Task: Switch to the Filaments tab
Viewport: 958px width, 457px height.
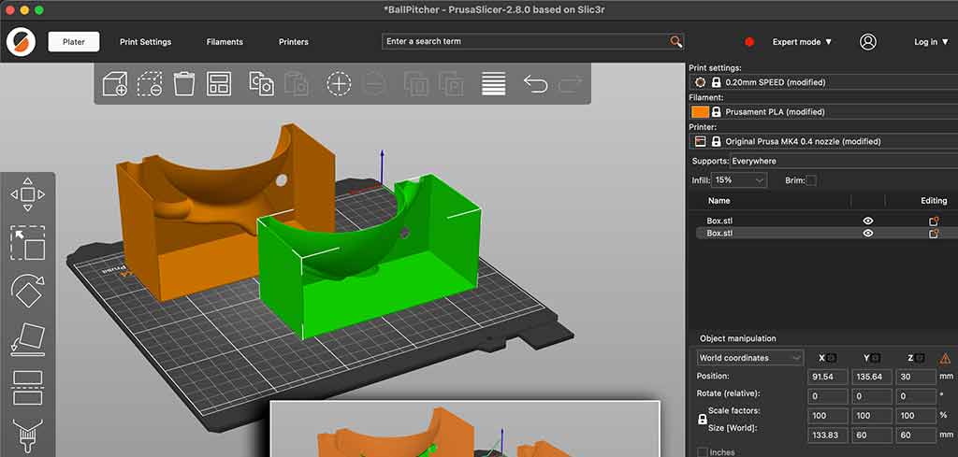Action: point(225,42)
